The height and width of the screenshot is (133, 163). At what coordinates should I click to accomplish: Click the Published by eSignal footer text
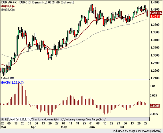[x=137, y=131]
